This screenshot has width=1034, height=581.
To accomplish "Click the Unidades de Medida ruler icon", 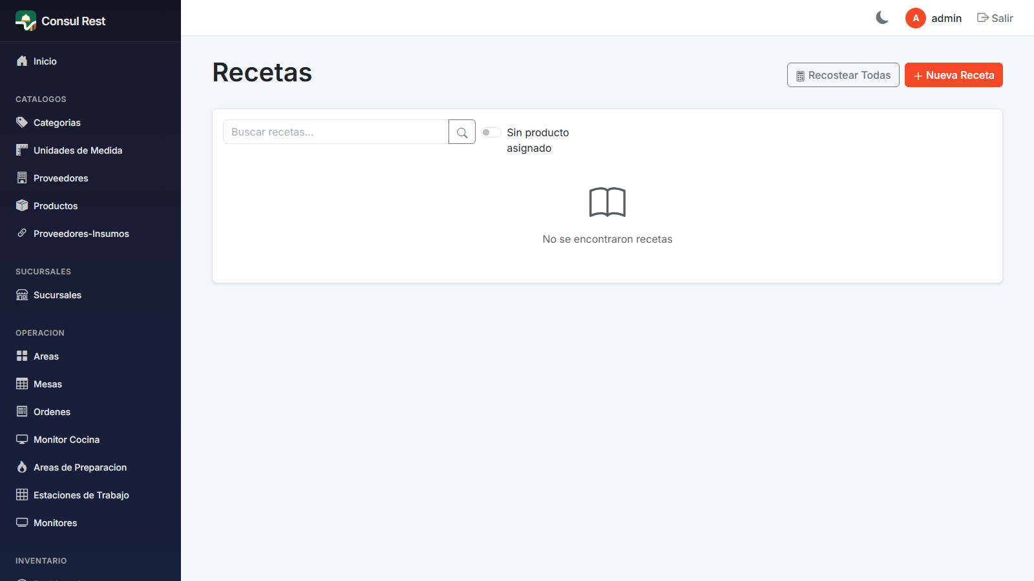I will 22,150.
